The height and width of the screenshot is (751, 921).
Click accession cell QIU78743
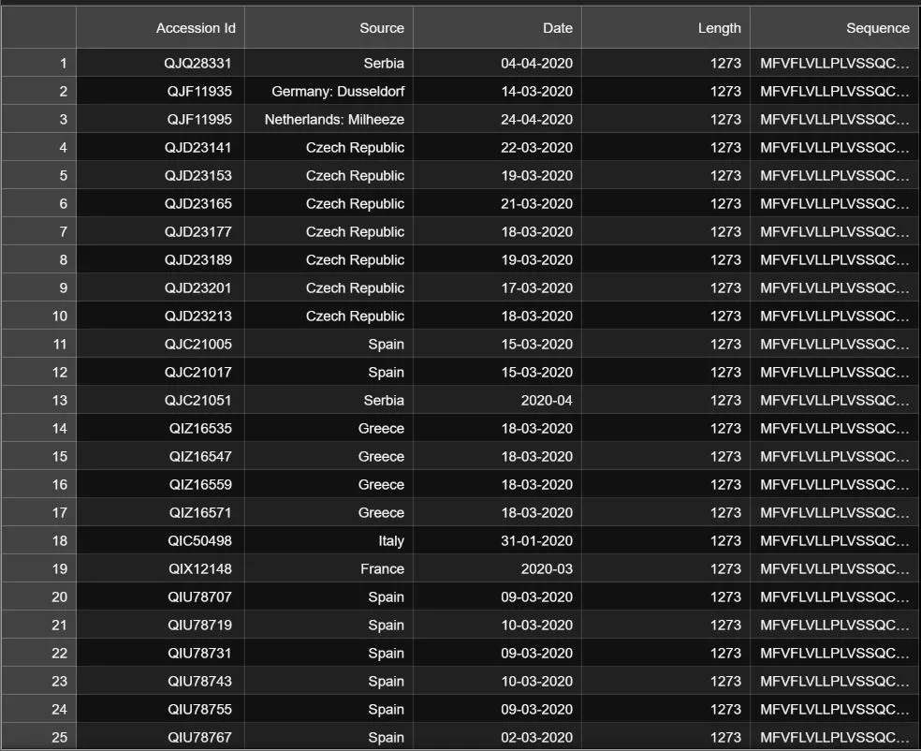tap(160, 681)
